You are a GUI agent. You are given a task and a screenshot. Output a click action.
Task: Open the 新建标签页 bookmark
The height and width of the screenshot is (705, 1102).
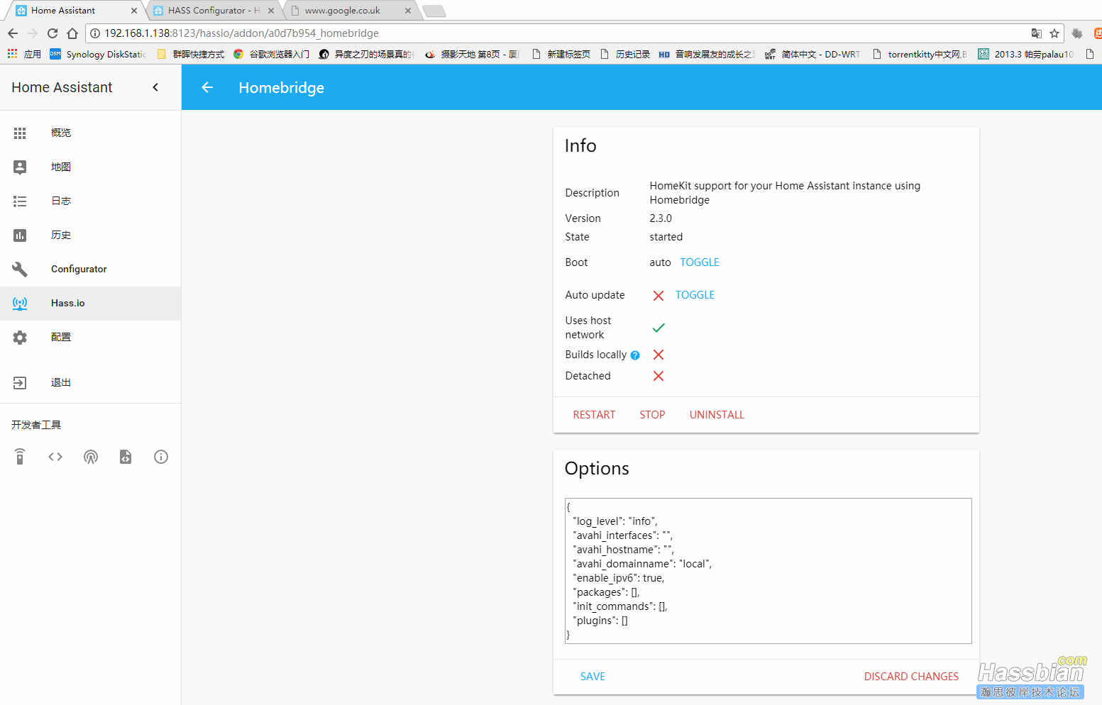pyautogui.click(x=561, y=54)
